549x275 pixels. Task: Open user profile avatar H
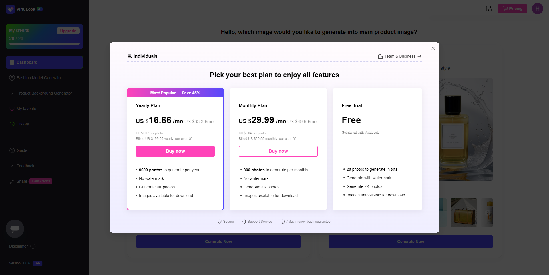tap(538, 9)
